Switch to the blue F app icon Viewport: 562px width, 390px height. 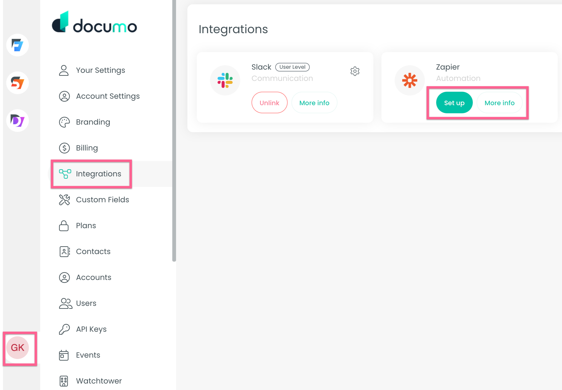pos(18,45)
